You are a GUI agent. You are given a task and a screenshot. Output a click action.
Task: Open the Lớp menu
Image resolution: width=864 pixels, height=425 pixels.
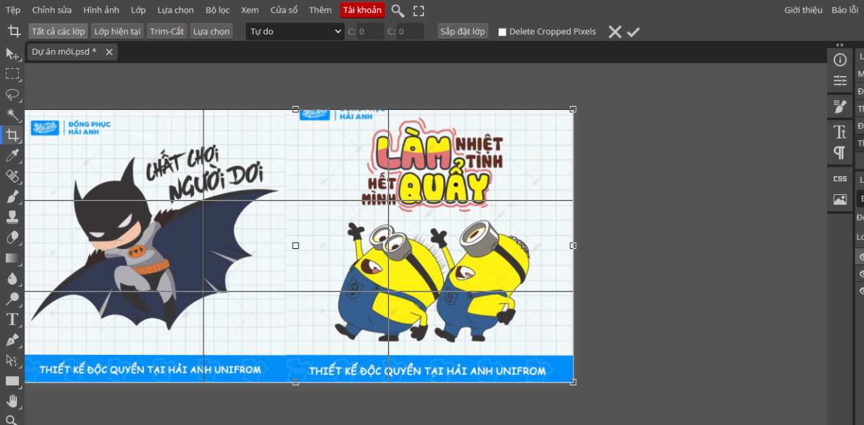[138, 10]
